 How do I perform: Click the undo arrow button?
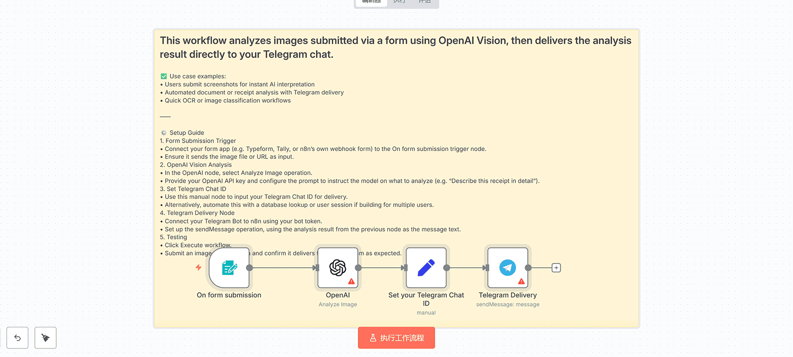[x=17, y=338]
